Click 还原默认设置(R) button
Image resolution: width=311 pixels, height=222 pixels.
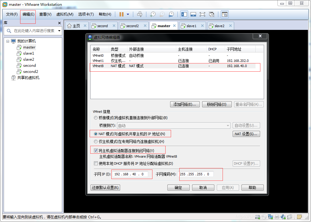pyautogui.click(x=105, y=188)
